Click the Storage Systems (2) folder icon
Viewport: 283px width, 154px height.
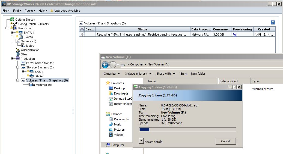coord(23,67)
